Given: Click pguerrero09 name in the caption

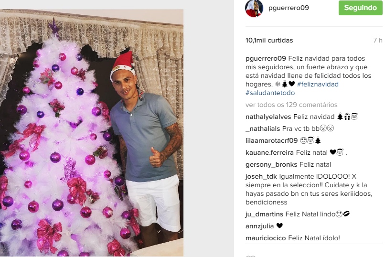Looking at the screenshot, I should point(266,59).
